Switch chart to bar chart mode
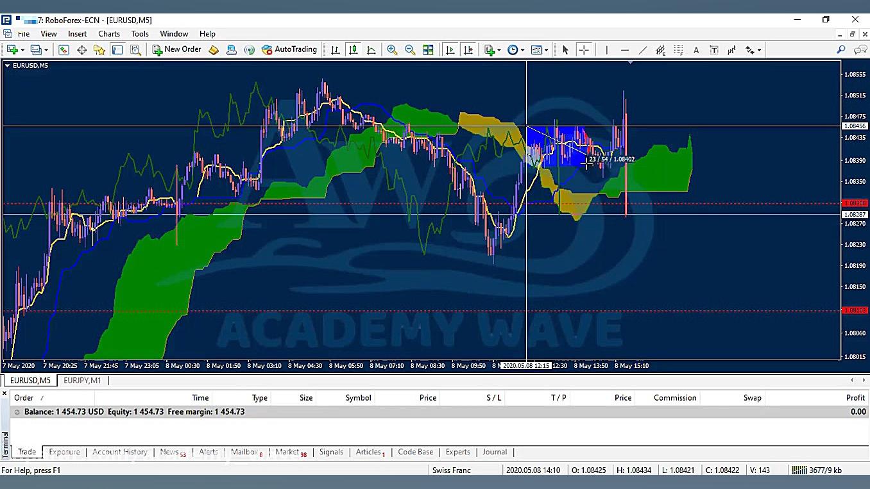The image size is (870, 489). coord(335,50)
